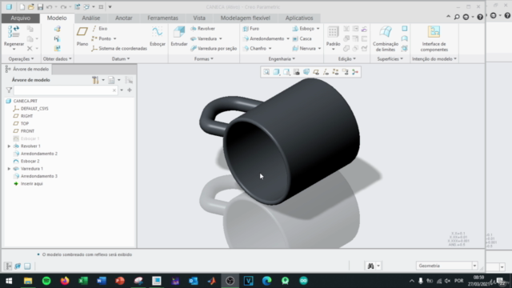Image resolution: width=512 pixels, height=288 pixels.
Task: Open the Arquivo menu
Action: click(x=21, y=18)
